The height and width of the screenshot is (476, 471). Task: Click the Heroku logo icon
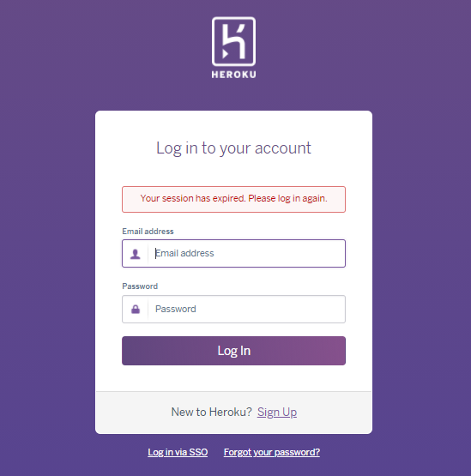click(233, 41)
